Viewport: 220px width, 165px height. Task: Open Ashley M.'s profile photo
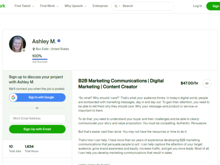point(17,44)
